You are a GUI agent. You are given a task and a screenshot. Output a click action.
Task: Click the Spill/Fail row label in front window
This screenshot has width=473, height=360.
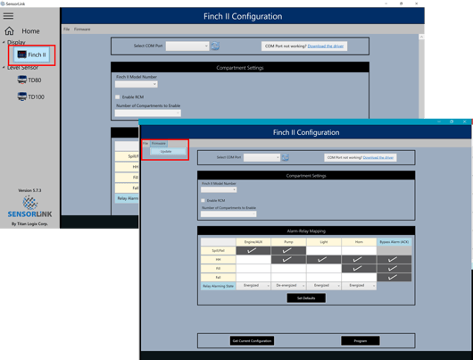click(x=218, y=250)
